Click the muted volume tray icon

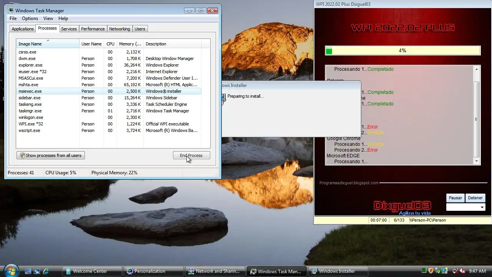(x=462, y=271)
